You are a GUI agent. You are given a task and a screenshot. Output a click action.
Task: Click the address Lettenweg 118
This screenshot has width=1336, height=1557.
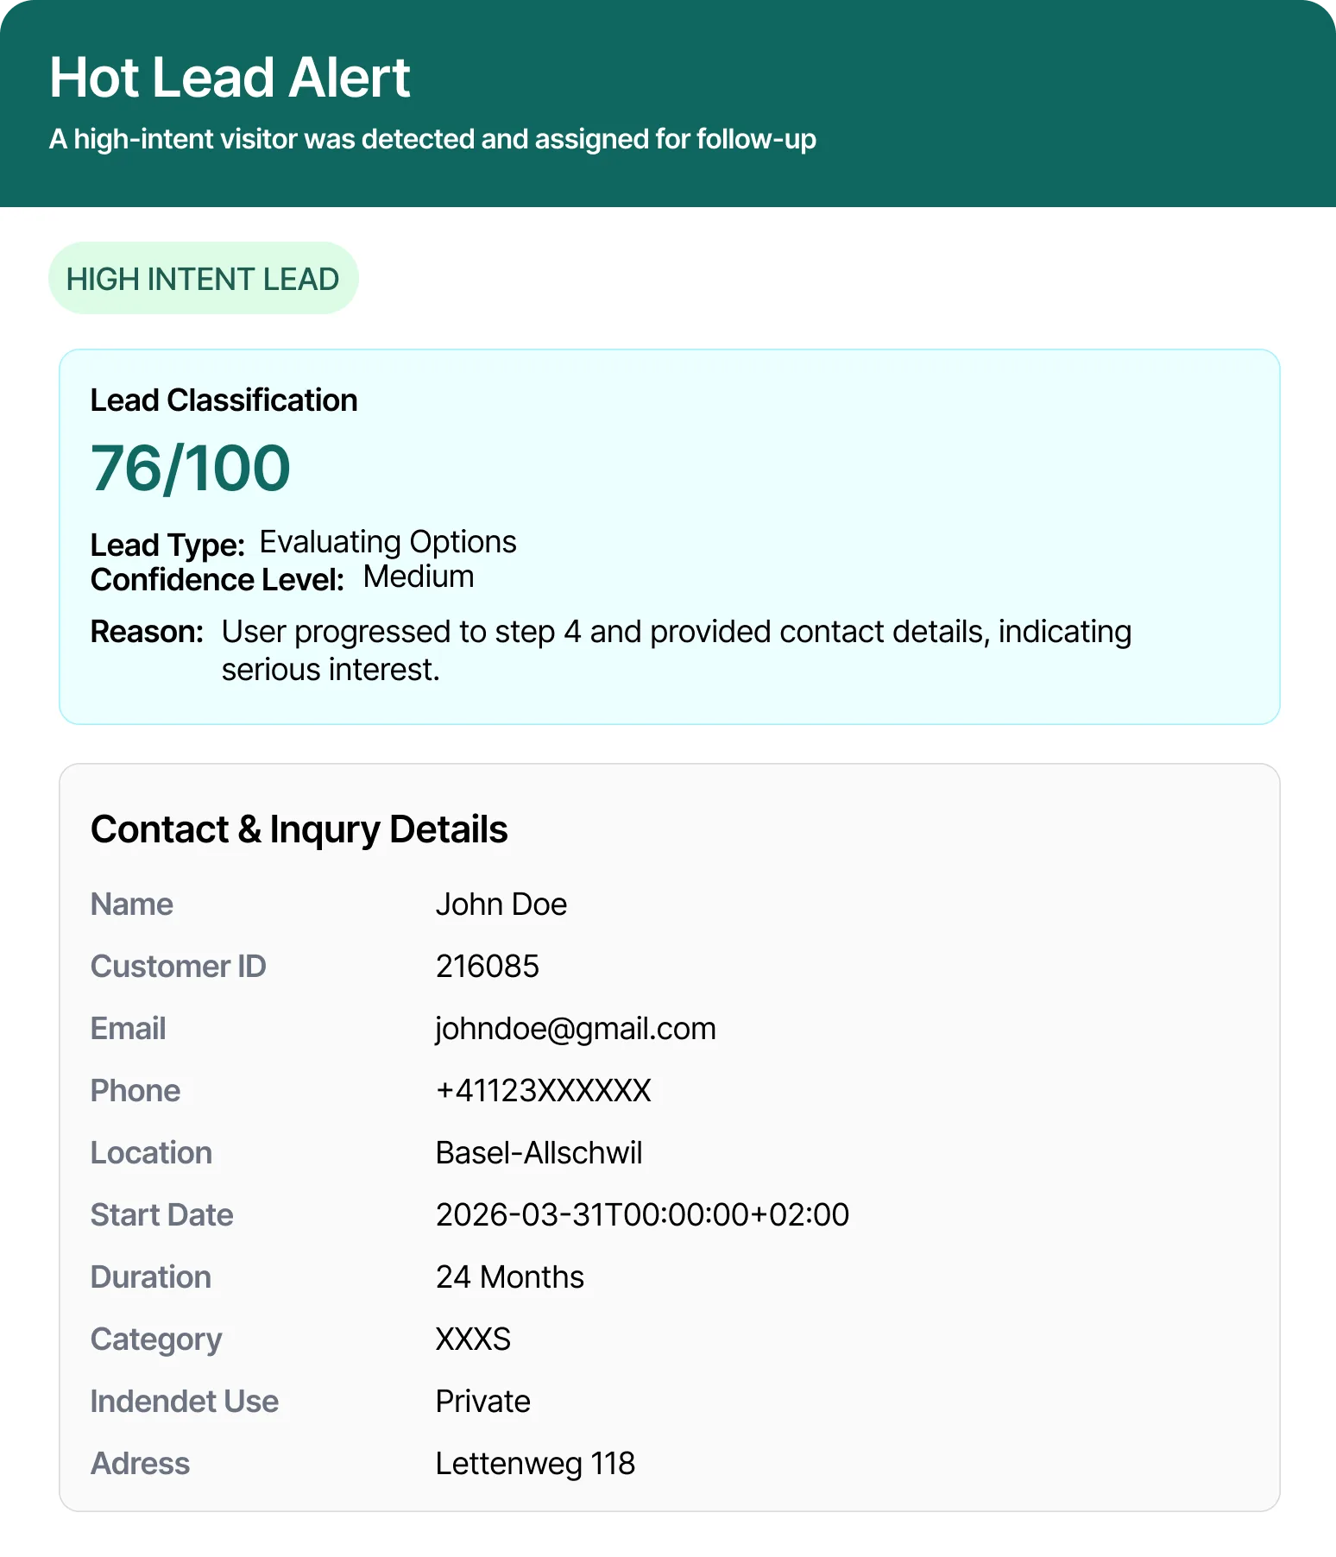click(536, 1464)
